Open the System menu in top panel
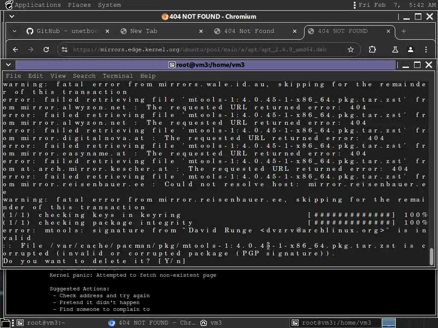The image size is (438, 328). pyautogui.click(x=109, y=5)
